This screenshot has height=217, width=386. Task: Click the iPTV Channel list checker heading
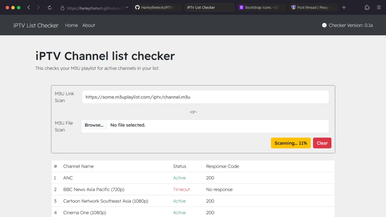[105, 56]
